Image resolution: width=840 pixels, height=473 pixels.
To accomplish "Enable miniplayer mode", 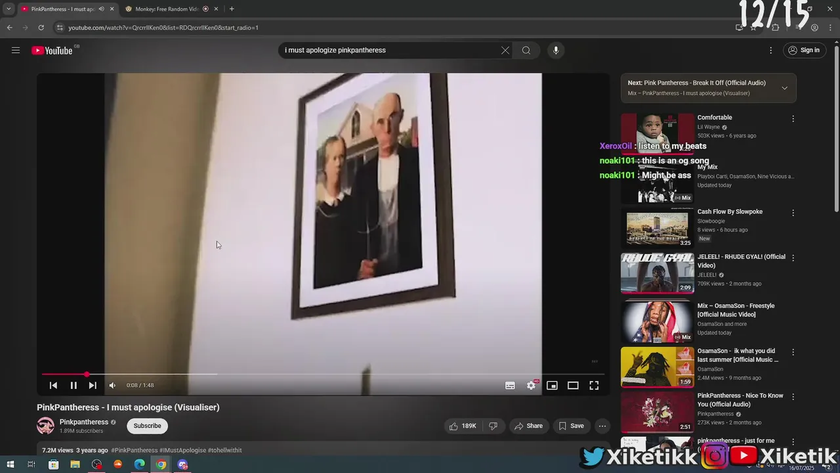I will 552,386.
